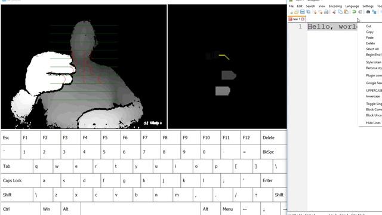382x215 pixels.
Task: Click the Tab key on virtual keyboard
Action: 17,166
